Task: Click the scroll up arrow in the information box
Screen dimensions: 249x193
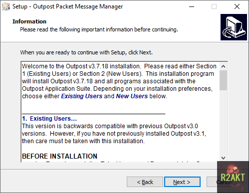Action: coord(223,66)
